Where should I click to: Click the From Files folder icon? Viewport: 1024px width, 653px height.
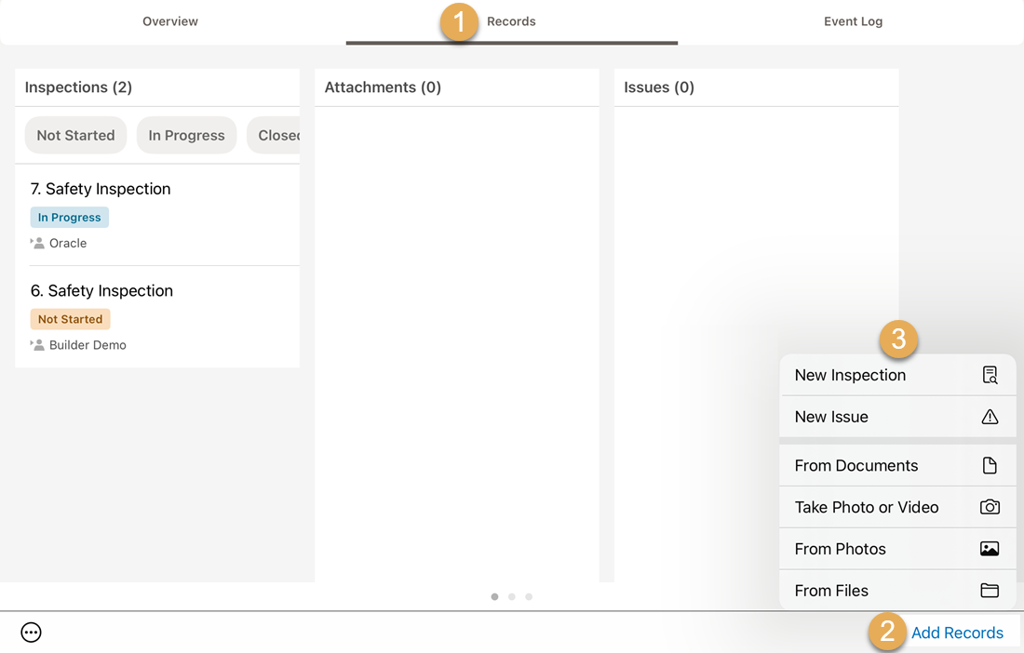(990, 591)
